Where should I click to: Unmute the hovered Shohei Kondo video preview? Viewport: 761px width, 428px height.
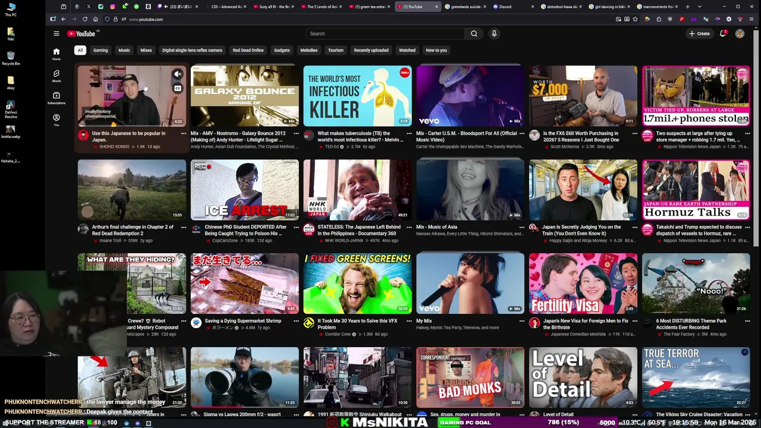pos(177,74)
